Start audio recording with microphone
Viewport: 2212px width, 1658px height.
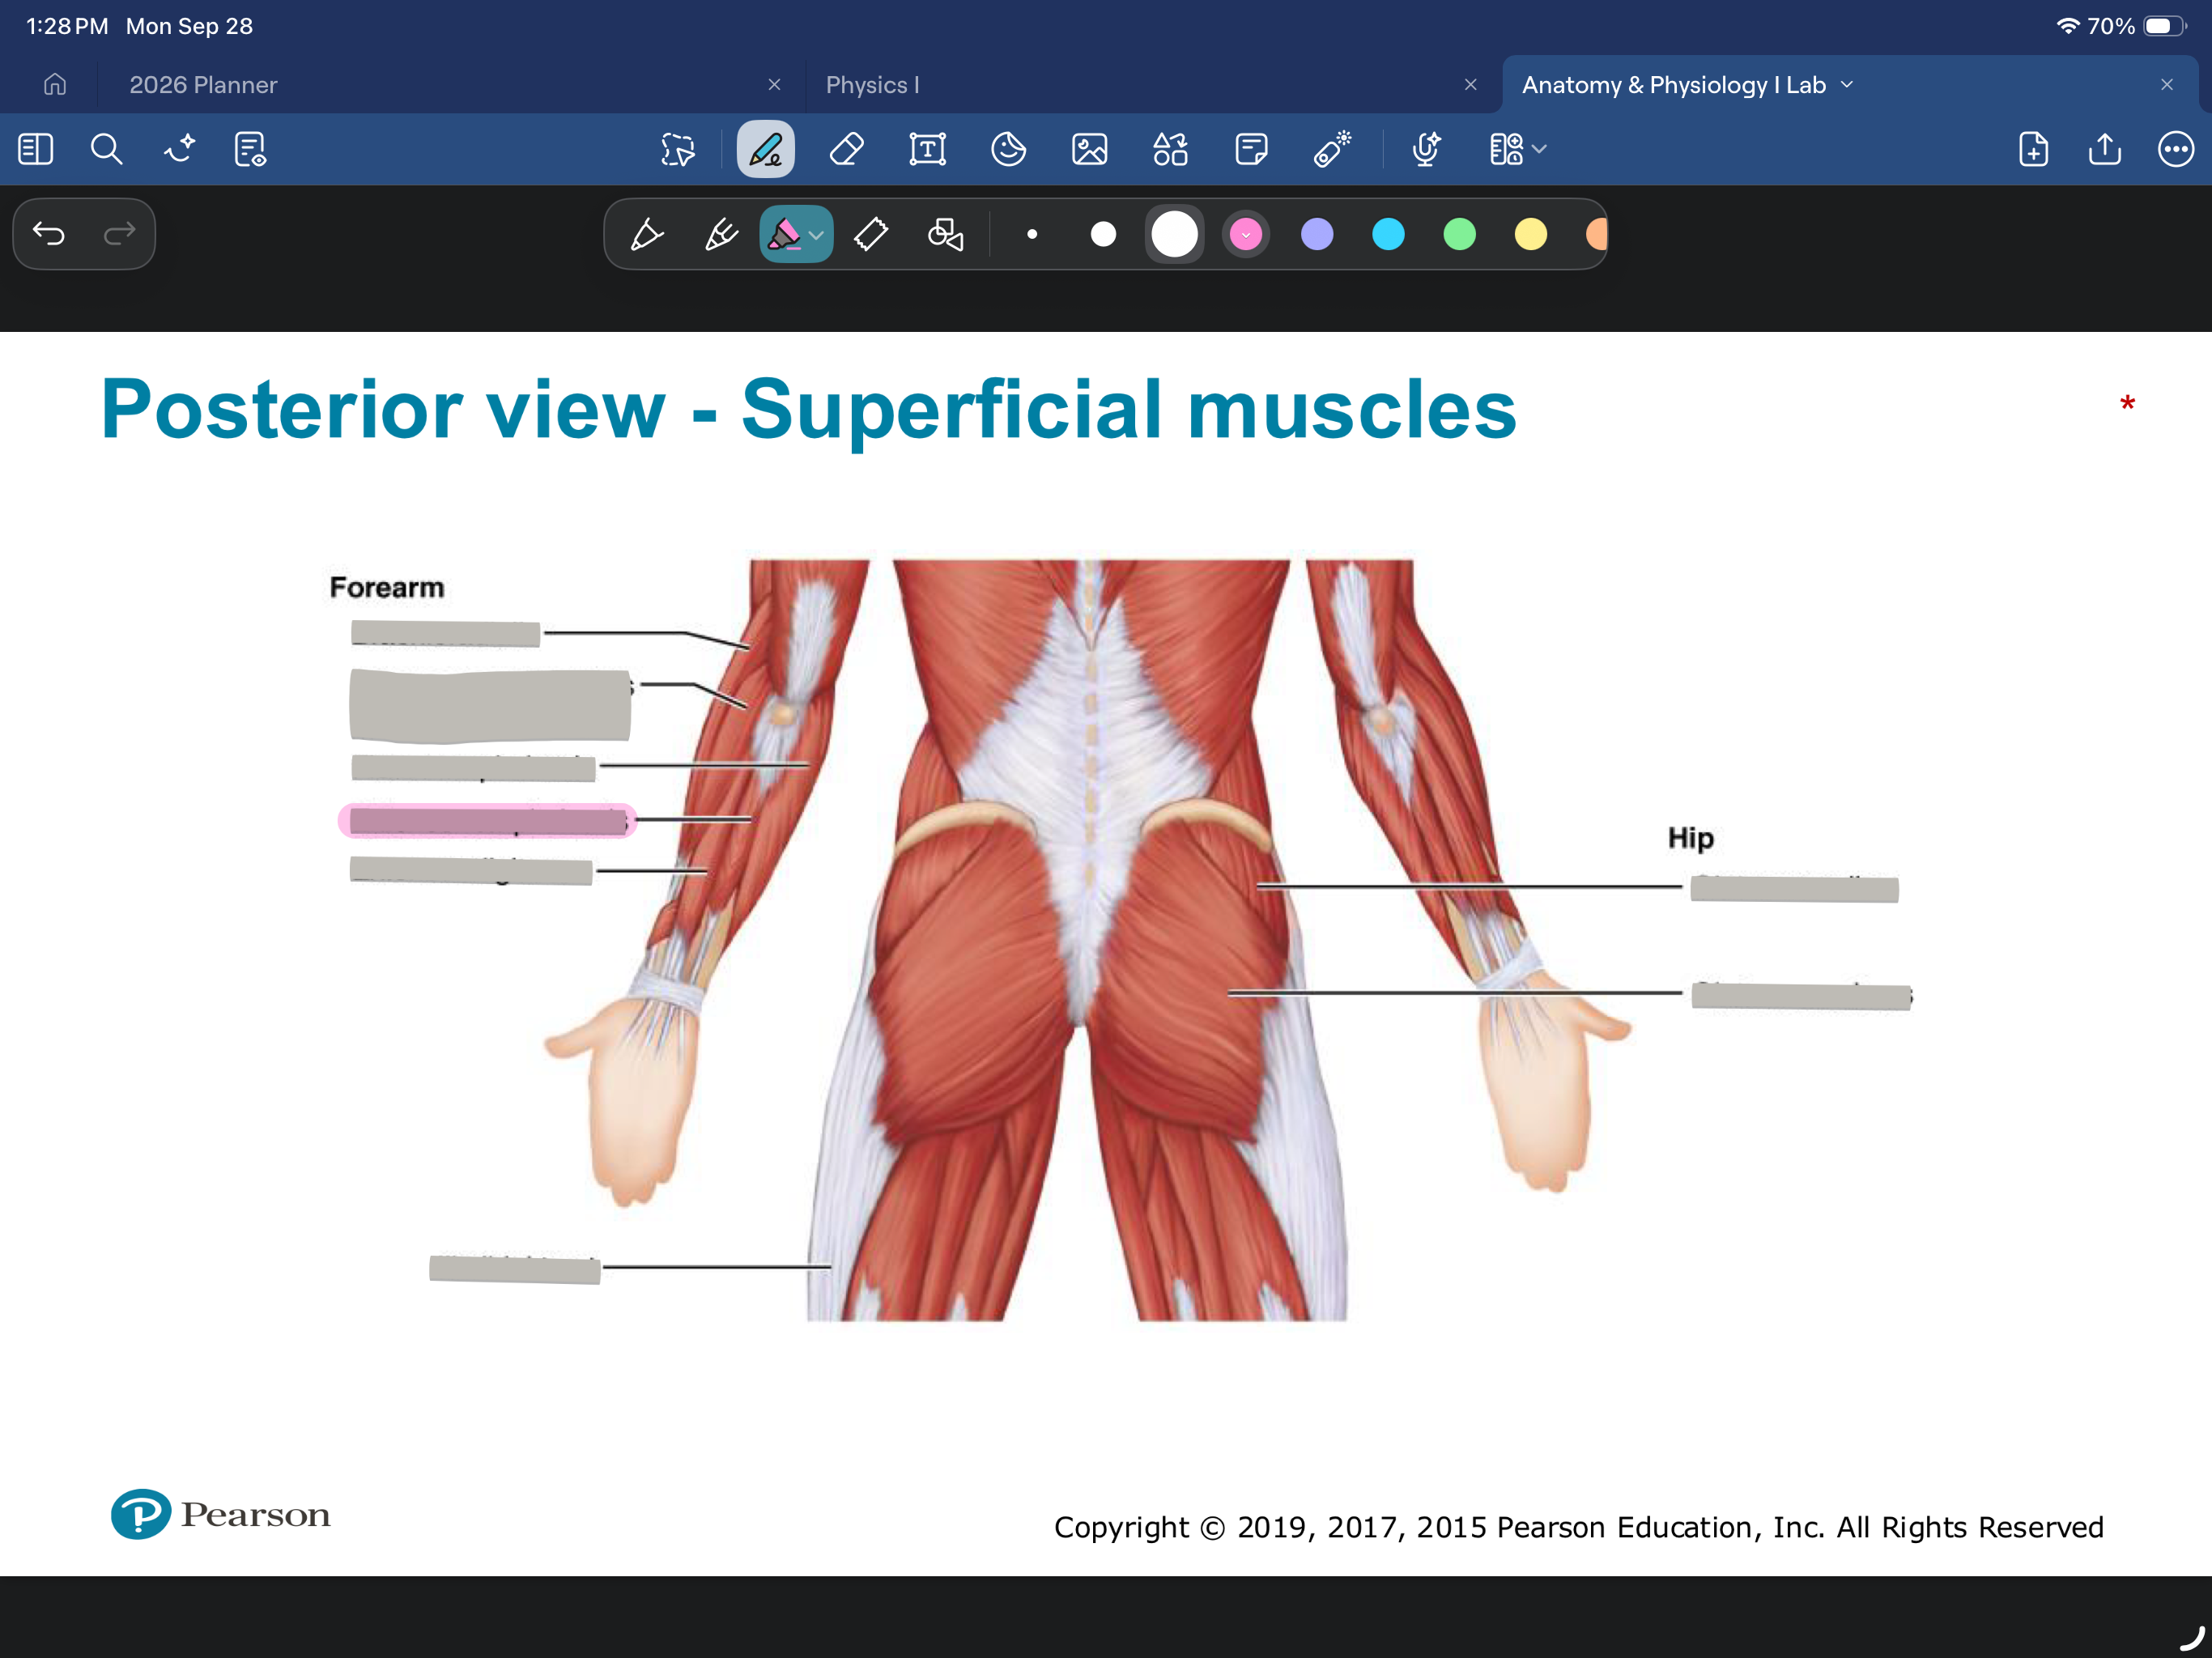(1426, 150)
